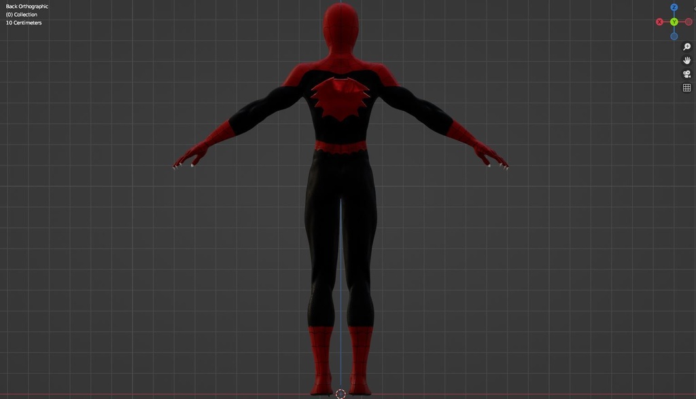
Task: Select the Zoom view magnifier icon
Action: pos(686,46)
